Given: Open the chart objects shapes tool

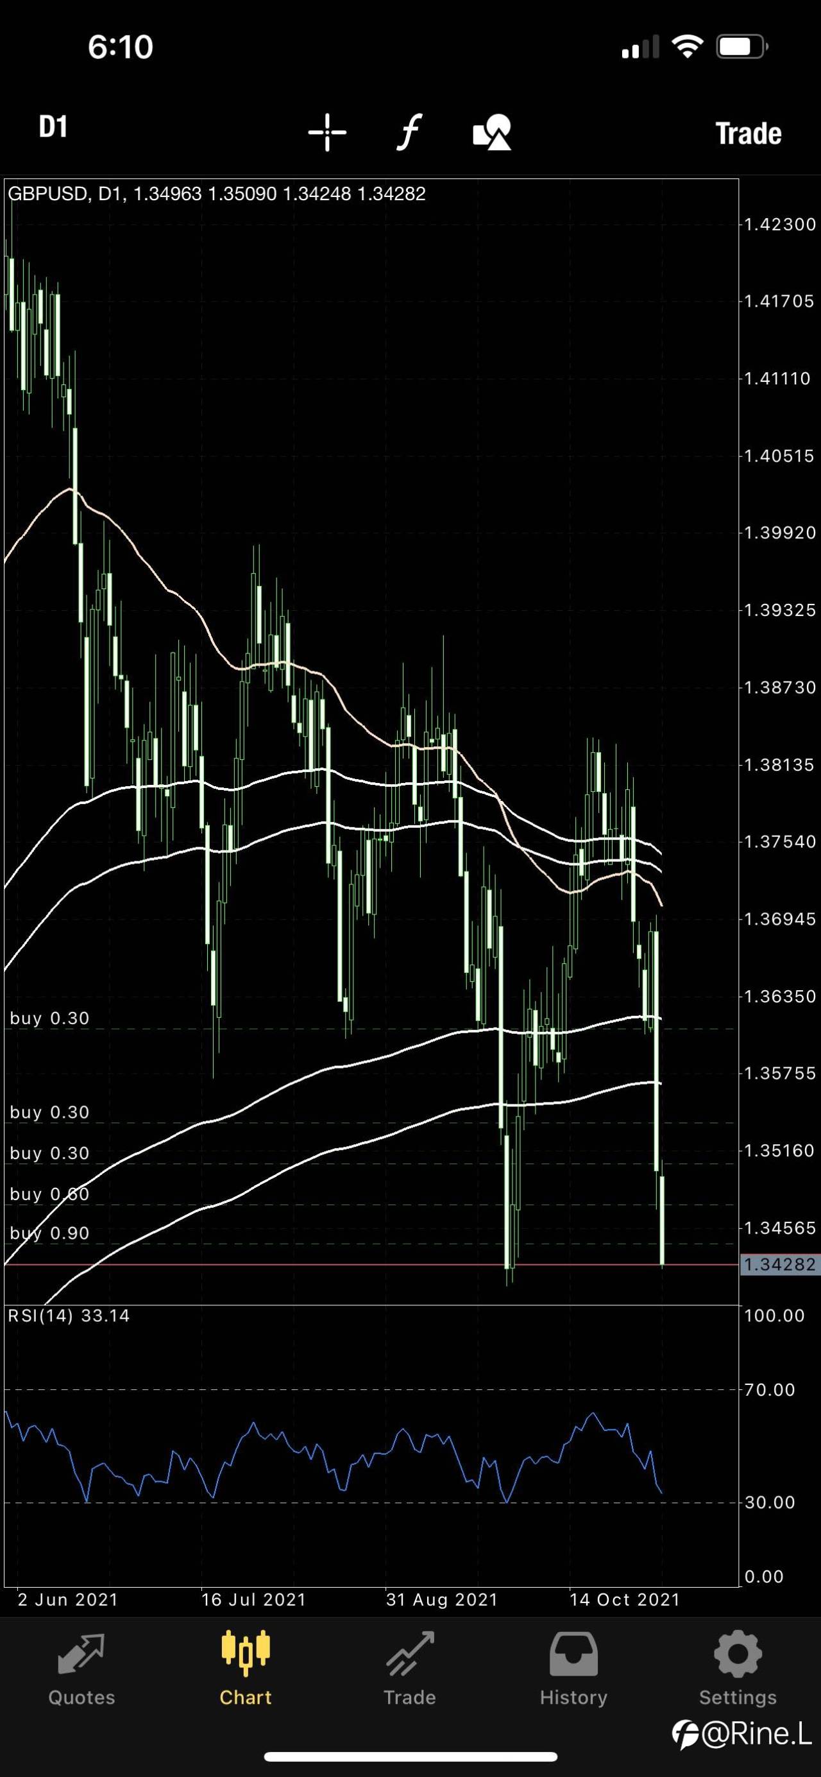Looking at the screenshot, I should pyautogui.click(x=492, y=132).
